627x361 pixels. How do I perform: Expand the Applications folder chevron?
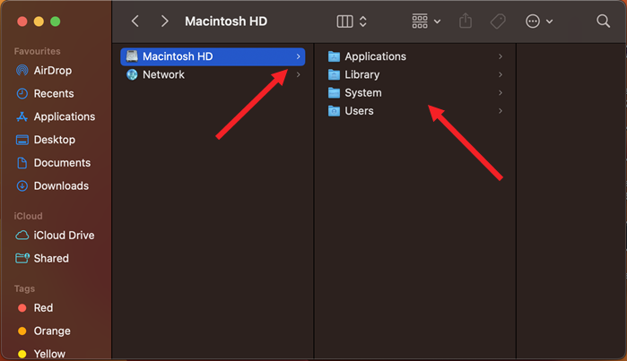click(x=501, y=56)
